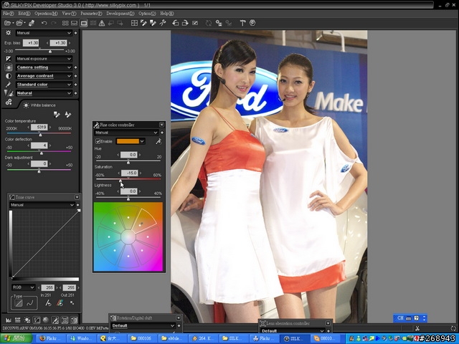Click the Exp. bias slider handle

[50, 51]
